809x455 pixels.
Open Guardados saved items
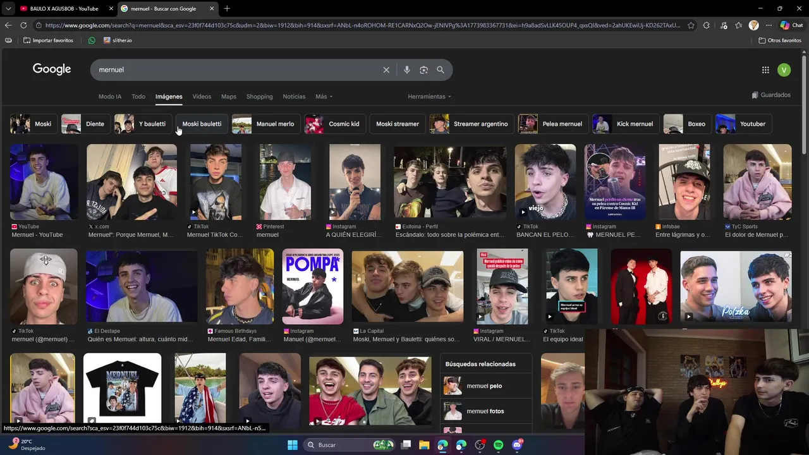(771, 95)
